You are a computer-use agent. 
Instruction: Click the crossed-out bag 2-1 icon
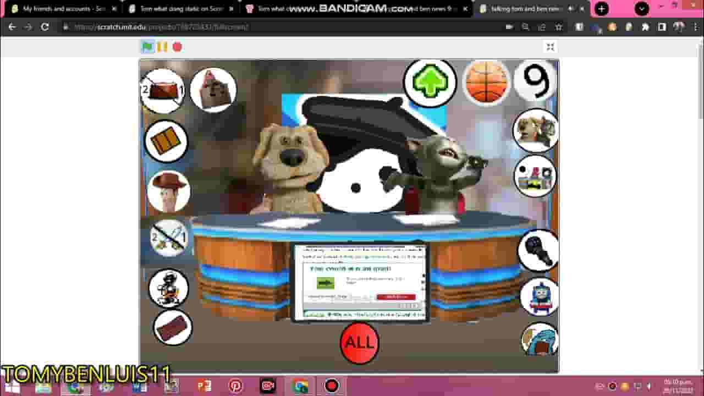click(x=163, y=91)
